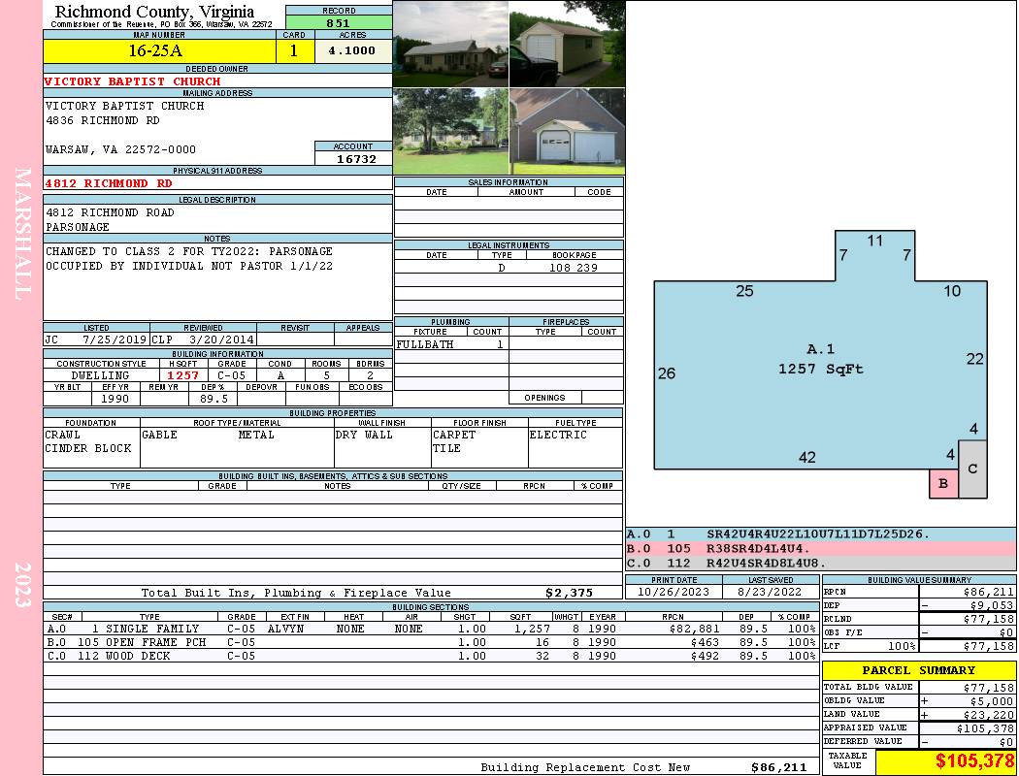Select the B.0 105 pink legend row
1019x776 pixels.
coord(820,549)
